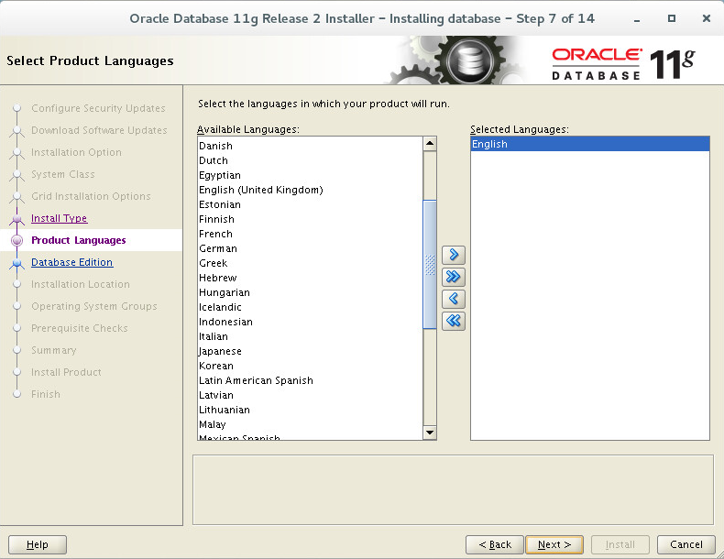
Task: Select English in Selected Languages list
Action: tap(589, 144)
